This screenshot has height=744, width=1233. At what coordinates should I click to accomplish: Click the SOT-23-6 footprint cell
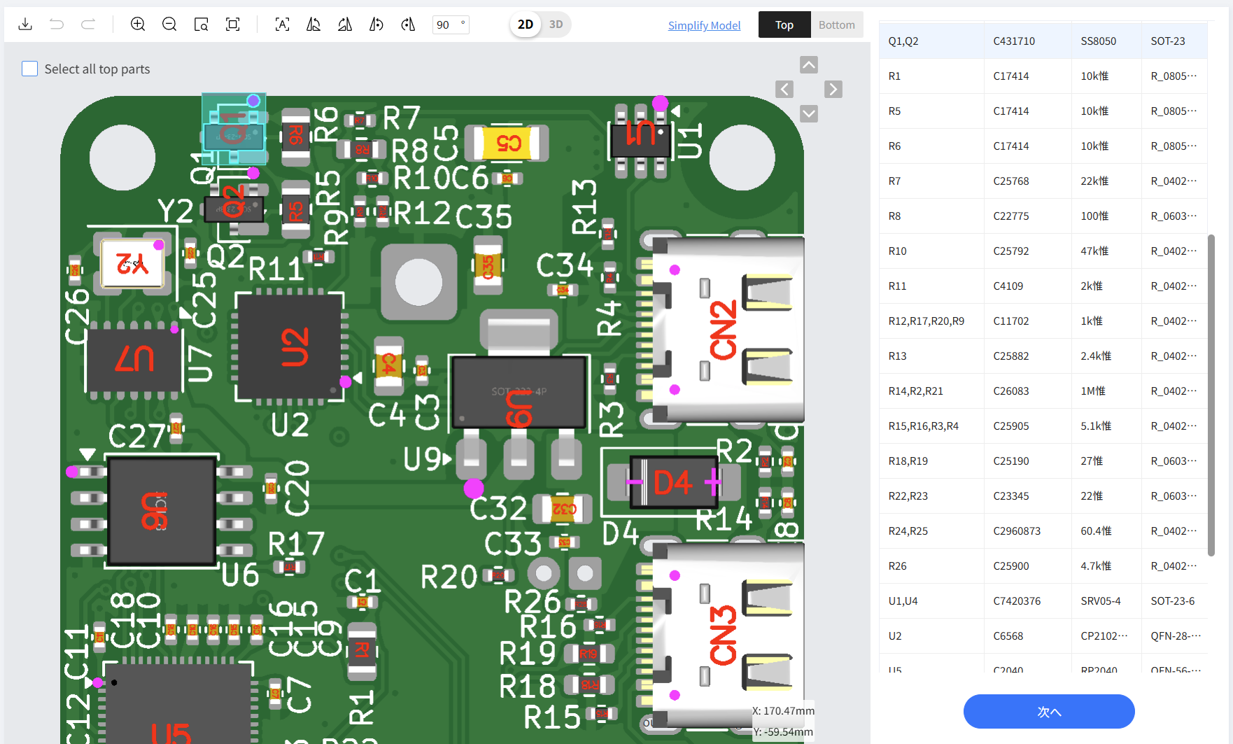coord(1174,601)
